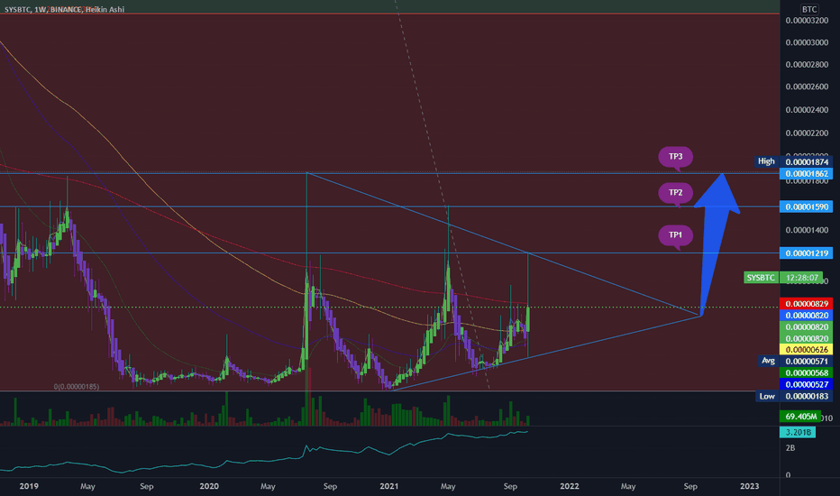Click the 0.00002600 price axis tick
The height and width of the screenshot is (496, 840).
[x=807, y=87]
